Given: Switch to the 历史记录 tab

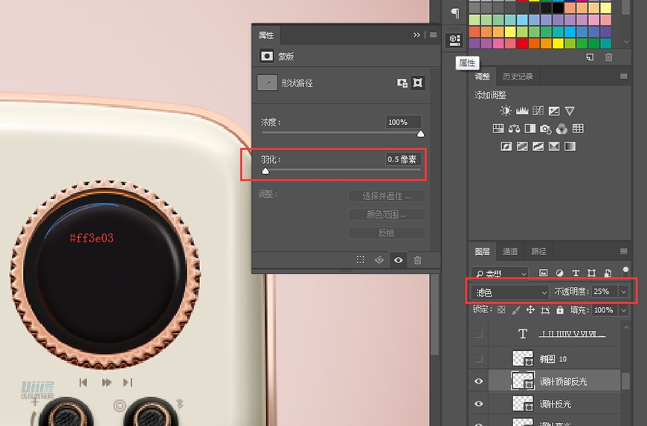Looking at the screenshot, I should [x=517, y=77].
